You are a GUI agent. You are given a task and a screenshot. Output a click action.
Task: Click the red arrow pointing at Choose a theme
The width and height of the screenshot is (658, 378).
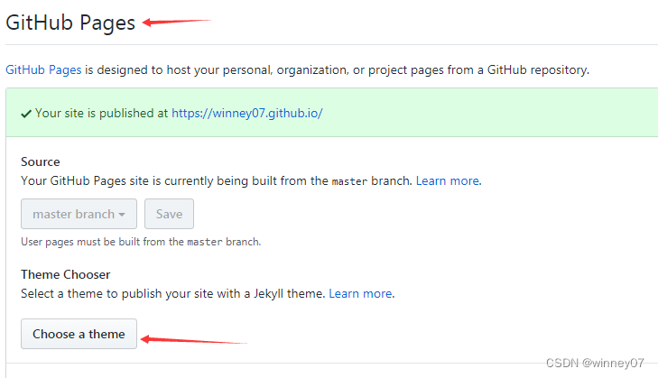pyautogui.click(x=194, y=340)
